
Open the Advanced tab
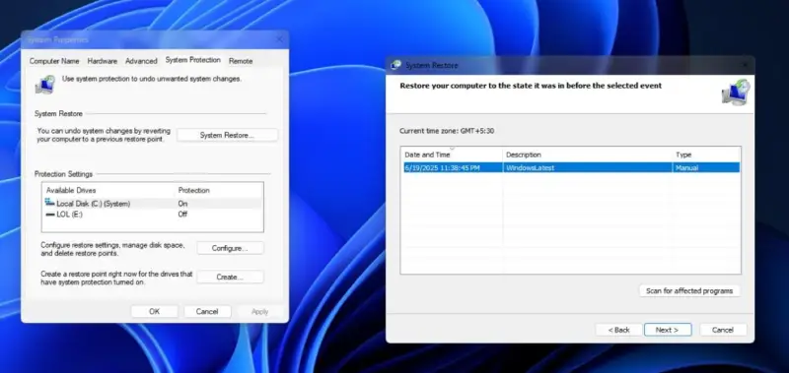point(141,61)
